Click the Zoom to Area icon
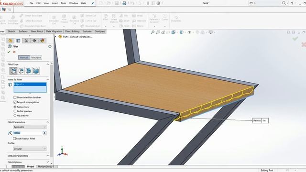 [x=158, y=32]
